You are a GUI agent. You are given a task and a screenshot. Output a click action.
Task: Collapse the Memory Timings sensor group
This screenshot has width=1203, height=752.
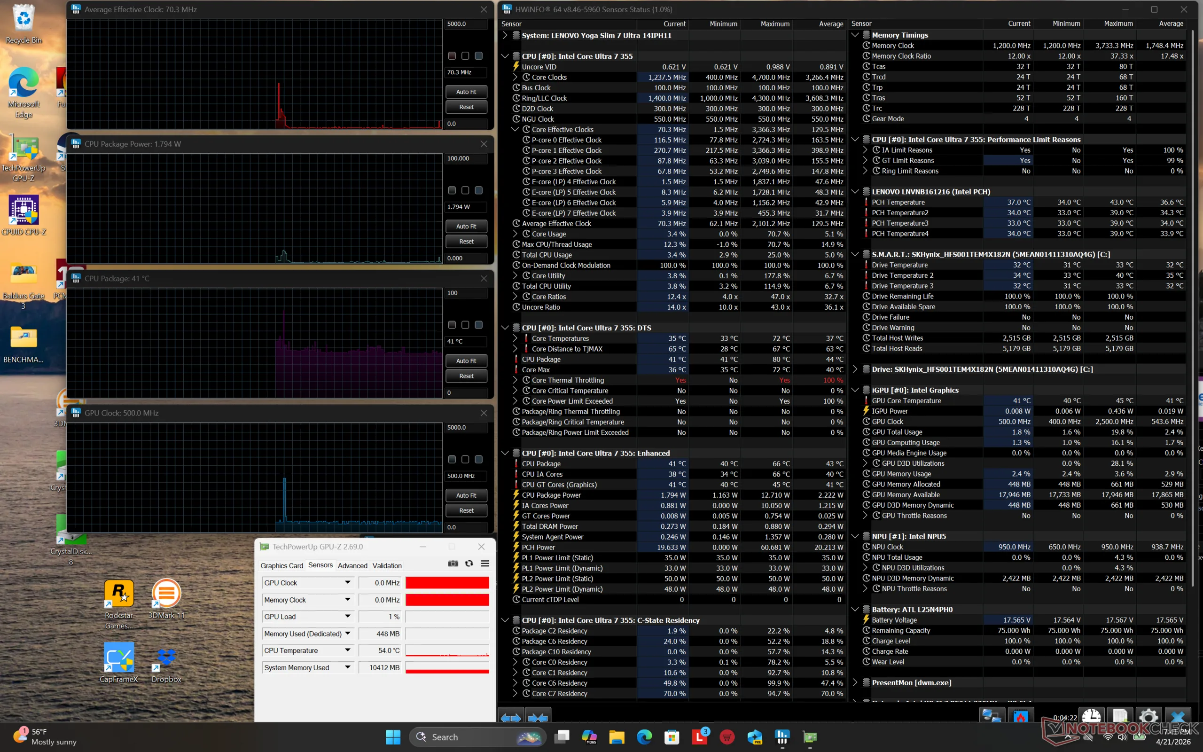pyautogui.click(x=855, y=35)
